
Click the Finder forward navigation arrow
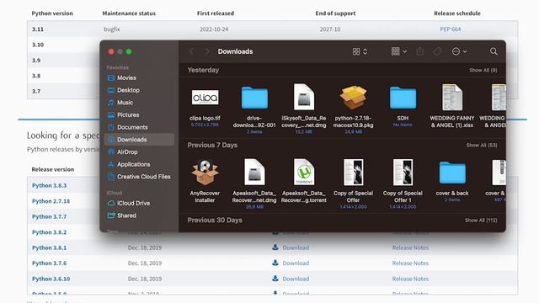pyautogui.click(x=206, y=51)
